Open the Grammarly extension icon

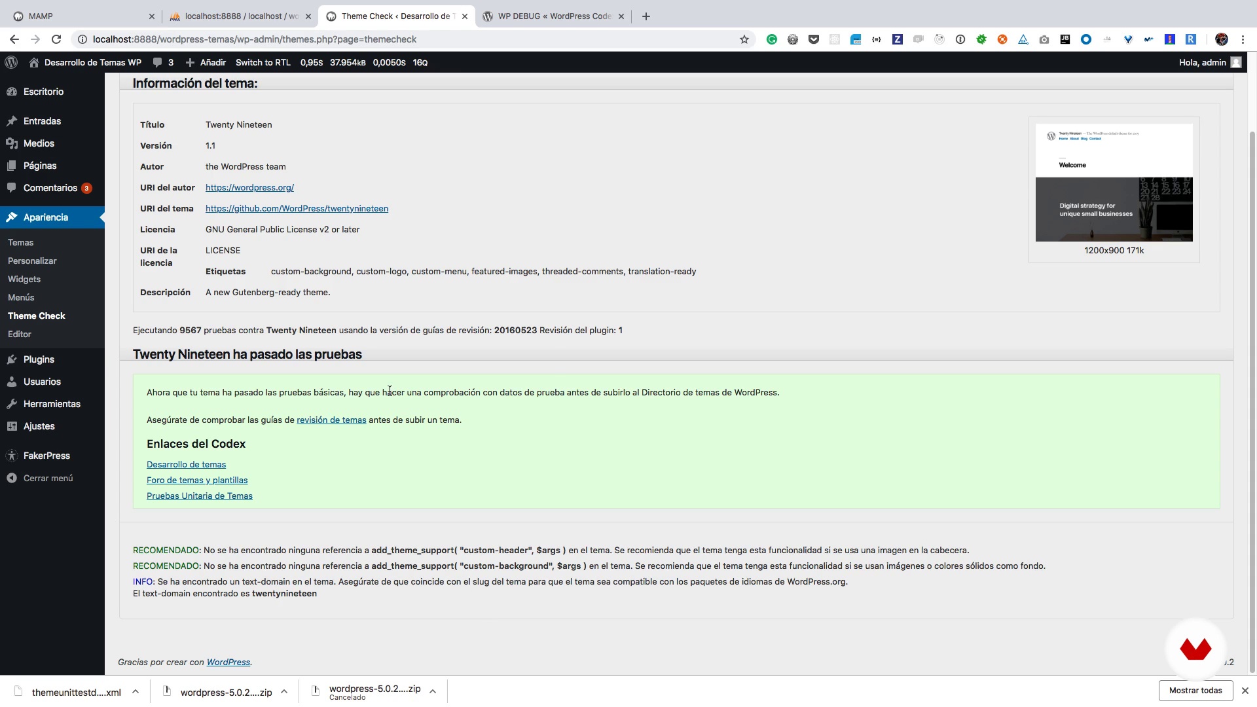772,39
